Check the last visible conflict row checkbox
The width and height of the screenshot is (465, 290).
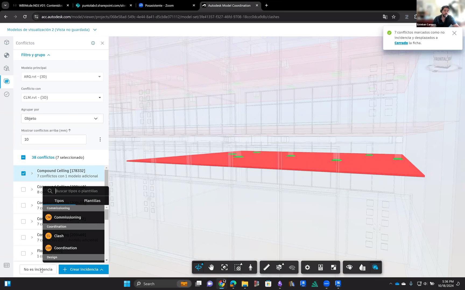(23, 253)
